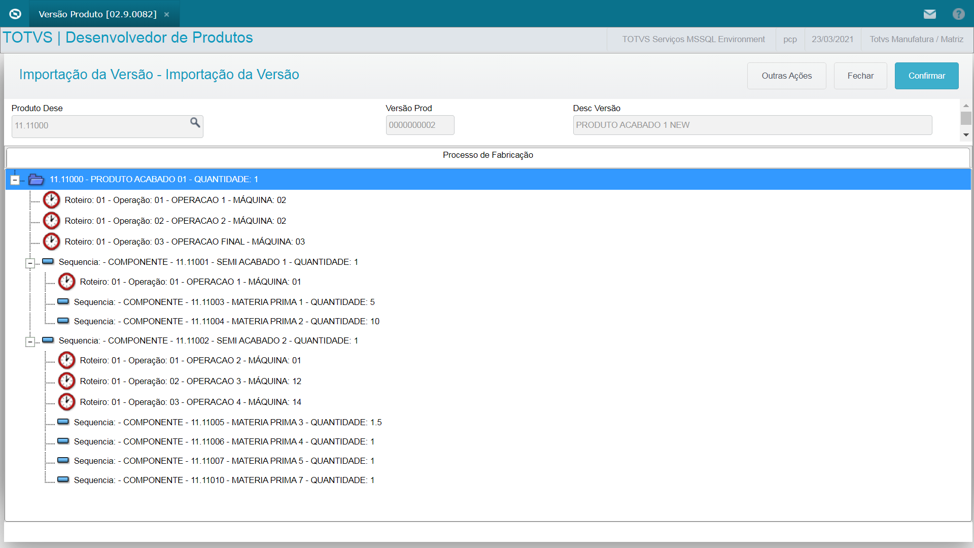The height and width of the screenshot is (548, 974).
Task: Click the blue folder icon of 11.11000
Action: click(x=36, y=179)
